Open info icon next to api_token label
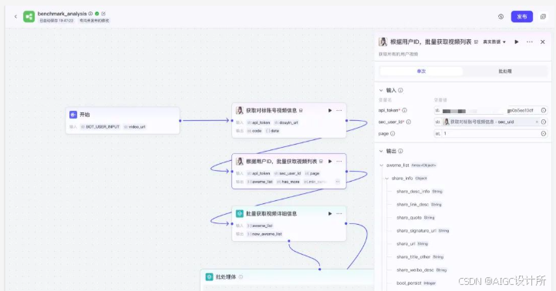Viewport: 556px width, 291px height. coord(404,110)
